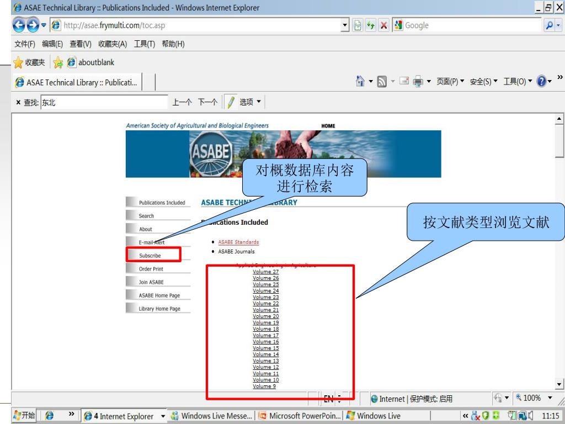The image size is (565, 424).
Task: Click the ASABE logo in banner
Action: point(211,154)
